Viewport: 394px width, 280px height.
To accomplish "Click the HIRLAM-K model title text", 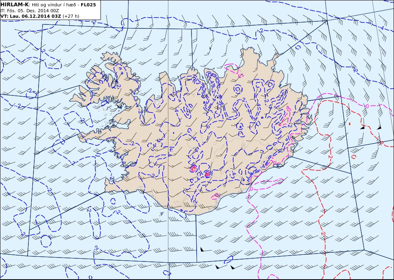I will point(15,4).
